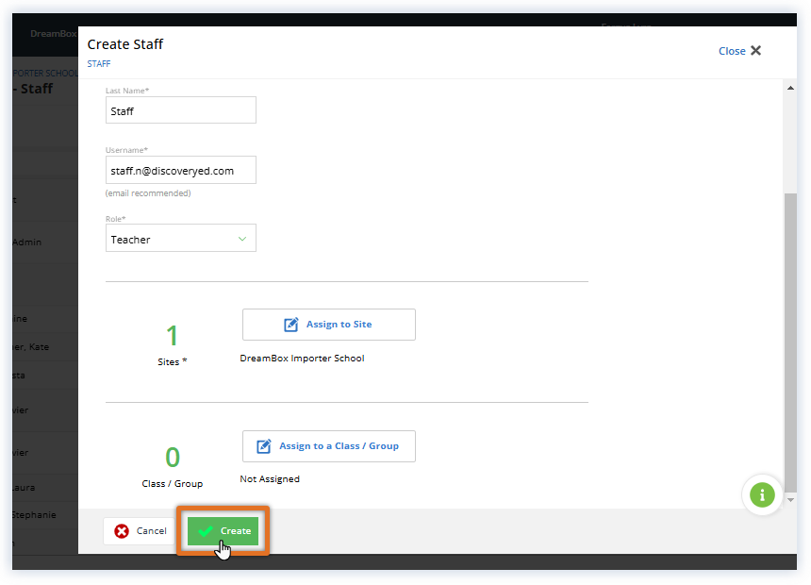
Task: Click the Class / Group count 0
Action: click(x=173, y=457)
